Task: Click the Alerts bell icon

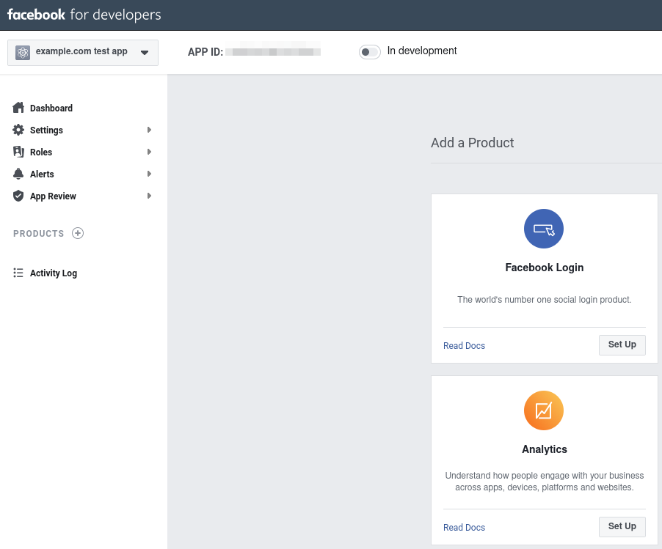Action: click(x=18, y=174)
